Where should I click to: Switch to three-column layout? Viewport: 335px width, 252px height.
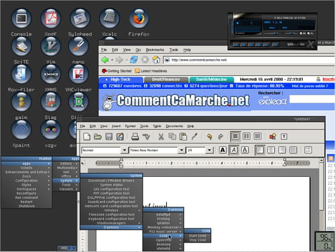point(257,136)
